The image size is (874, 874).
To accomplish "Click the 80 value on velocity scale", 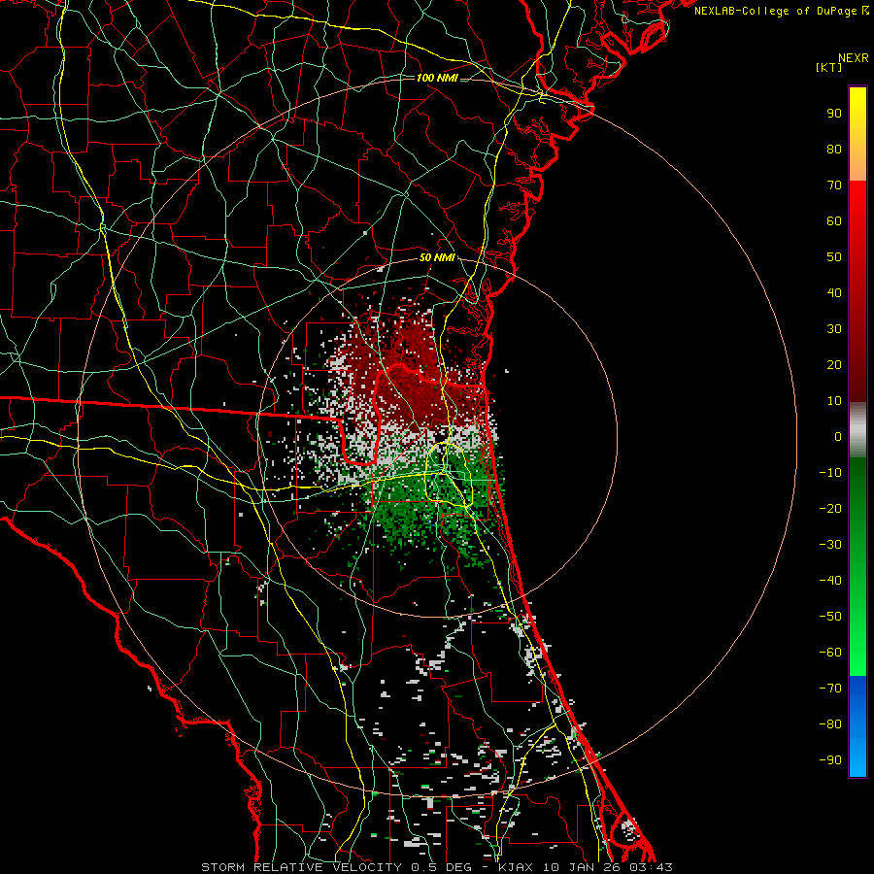I will click(834, 149).
